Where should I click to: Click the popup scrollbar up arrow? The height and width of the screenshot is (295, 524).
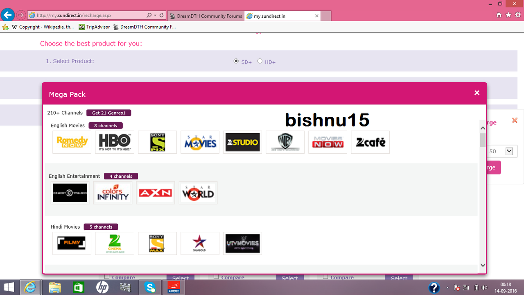(483, 128)
